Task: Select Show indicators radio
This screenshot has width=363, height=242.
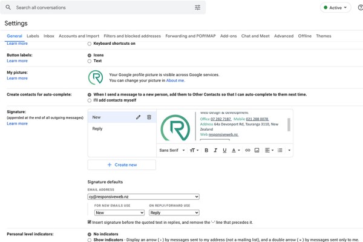Action: click(90, 240)
